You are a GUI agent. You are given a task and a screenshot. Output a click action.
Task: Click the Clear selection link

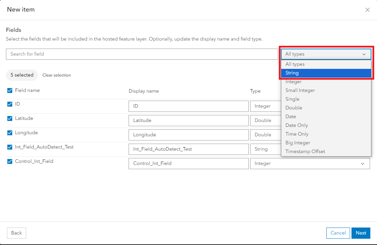57,75
